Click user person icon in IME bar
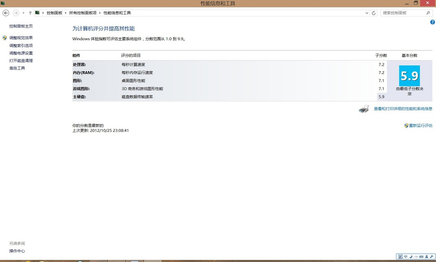Viewport: 436px width, 262px height. click(x=427, y=257)
